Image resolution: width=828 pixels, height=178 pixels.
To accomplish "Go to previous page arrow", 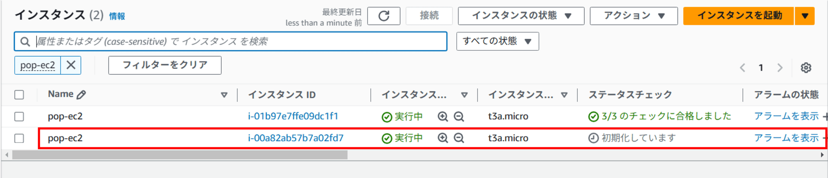I will pos(743,68).
